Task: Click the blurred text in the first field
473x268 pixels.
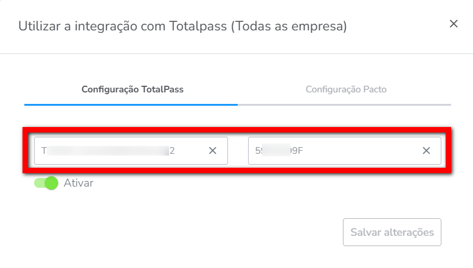Action: point(108,151)
